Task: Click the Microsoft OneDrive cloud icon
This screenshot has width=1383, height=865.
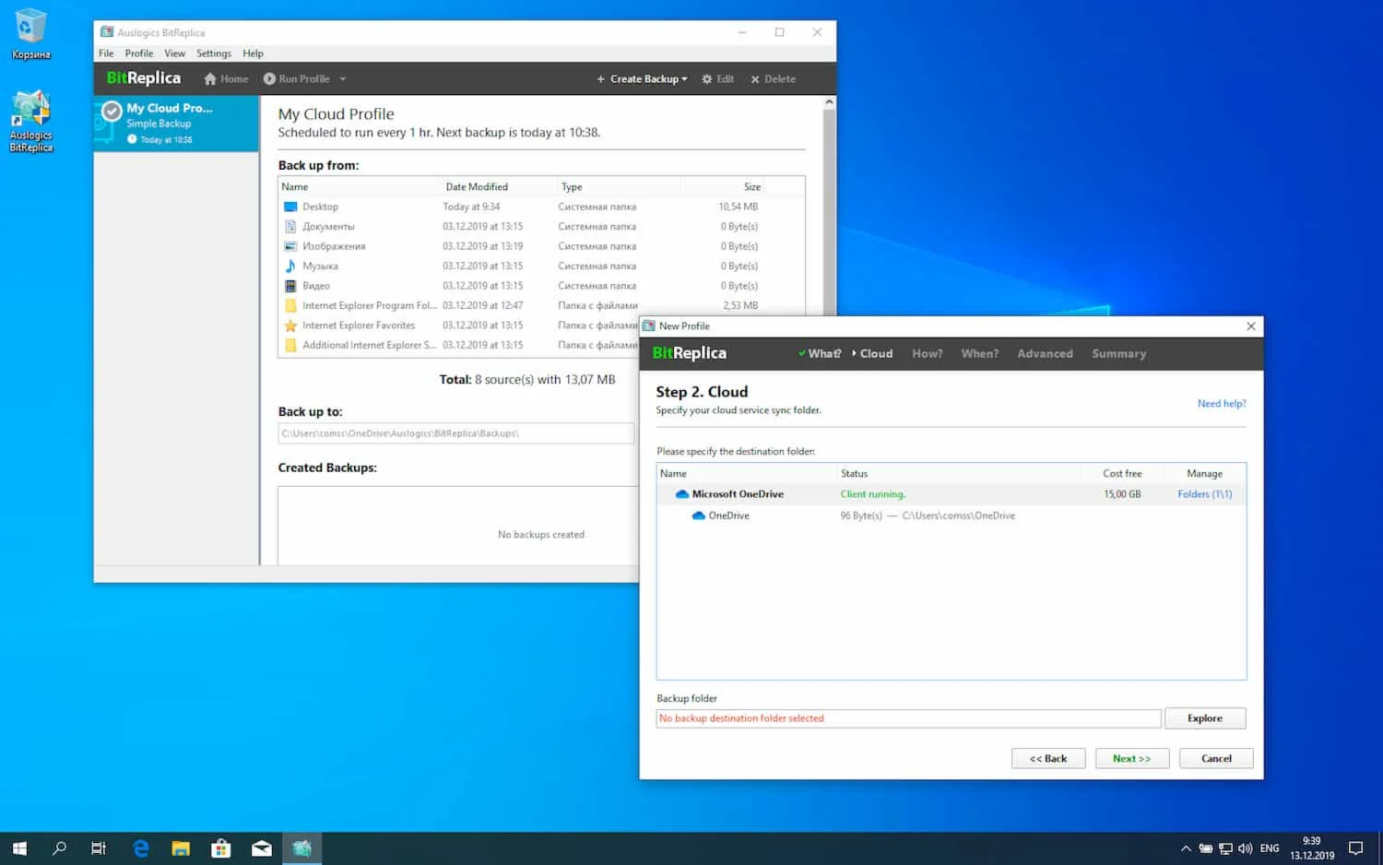Action: pyautogui.click(x=682, y=494)
